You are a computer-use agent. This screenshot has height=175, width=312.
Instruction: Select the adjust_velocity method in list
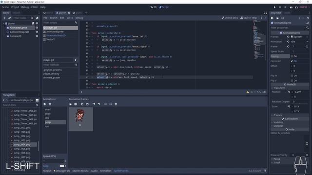[x=51, y=74]
